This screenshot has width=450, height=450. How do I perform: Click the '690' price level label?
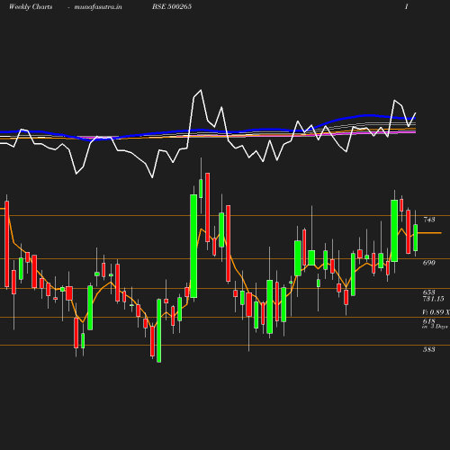point(429,263)
